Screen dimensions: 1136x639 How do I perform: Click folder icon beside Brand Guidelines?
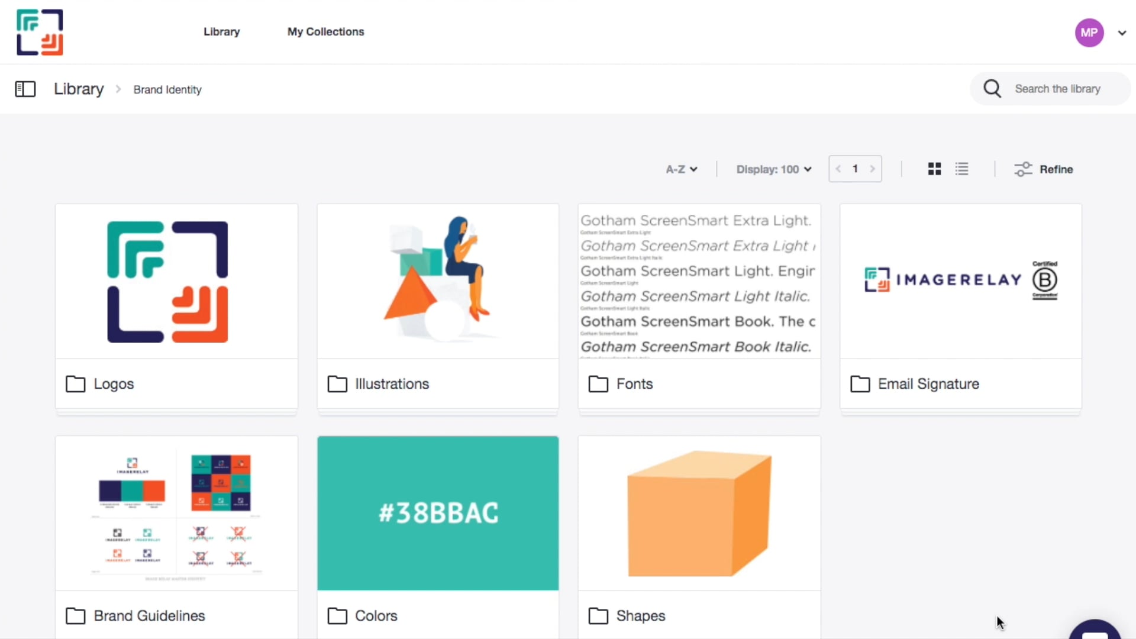click(x=75, y=616)
